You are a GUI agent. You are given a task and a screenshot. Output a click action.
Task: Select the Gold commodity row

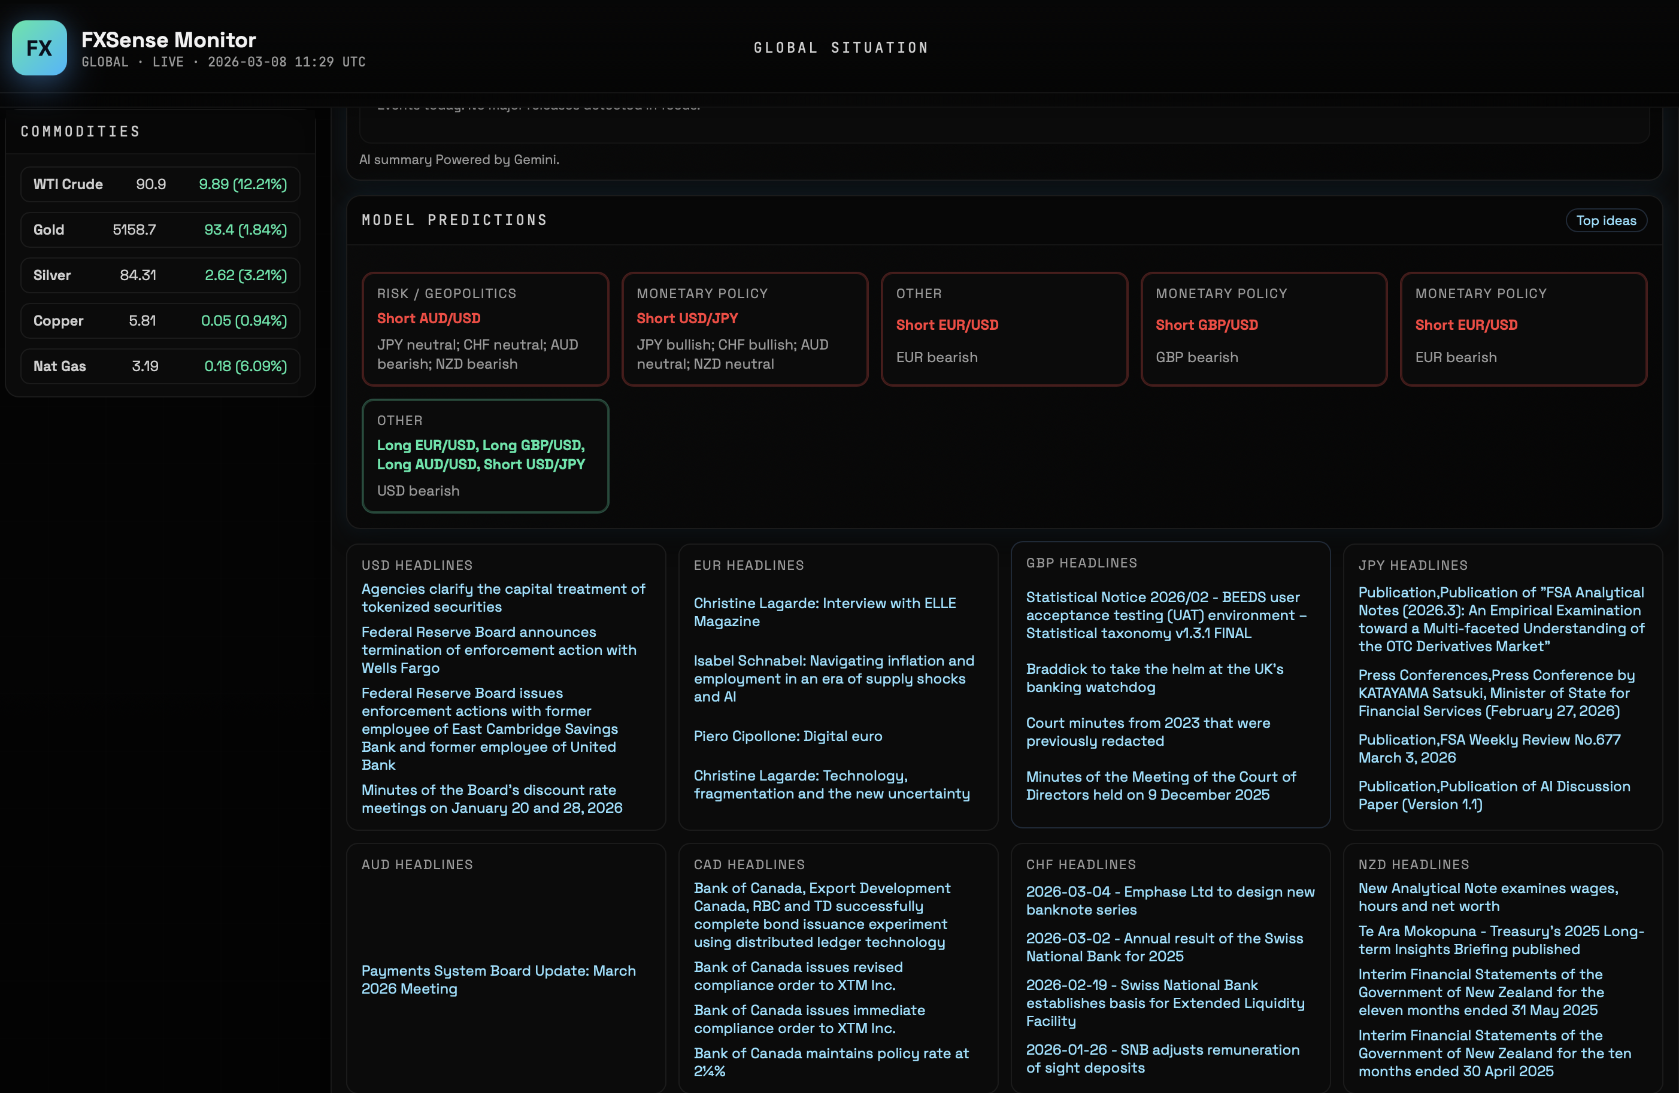(160, 230)
